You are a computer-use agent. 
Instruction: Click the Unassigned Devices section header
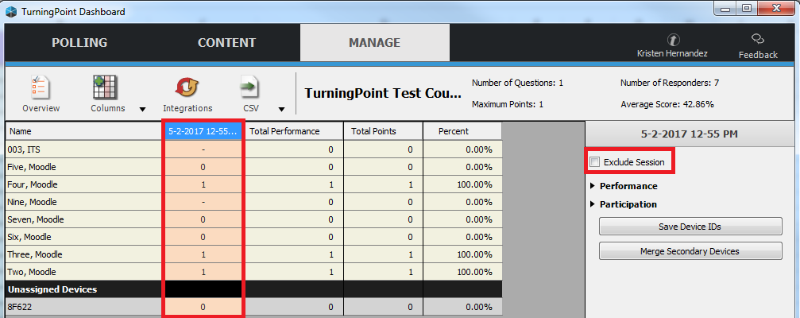pyautogui.click(x=253, y=289)
